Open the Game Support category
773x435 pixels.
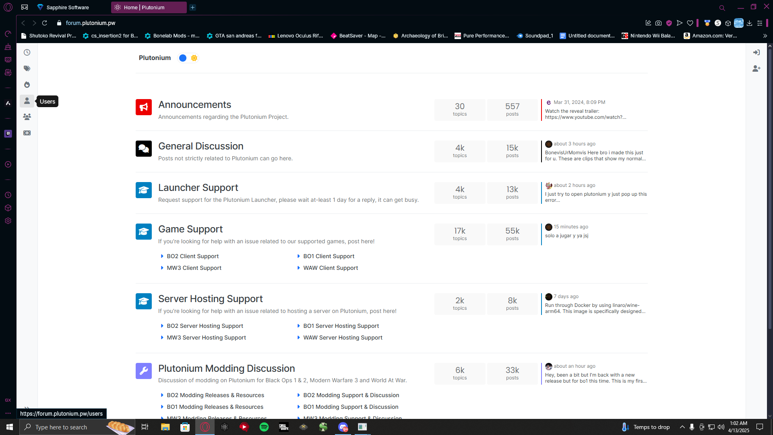190,229
